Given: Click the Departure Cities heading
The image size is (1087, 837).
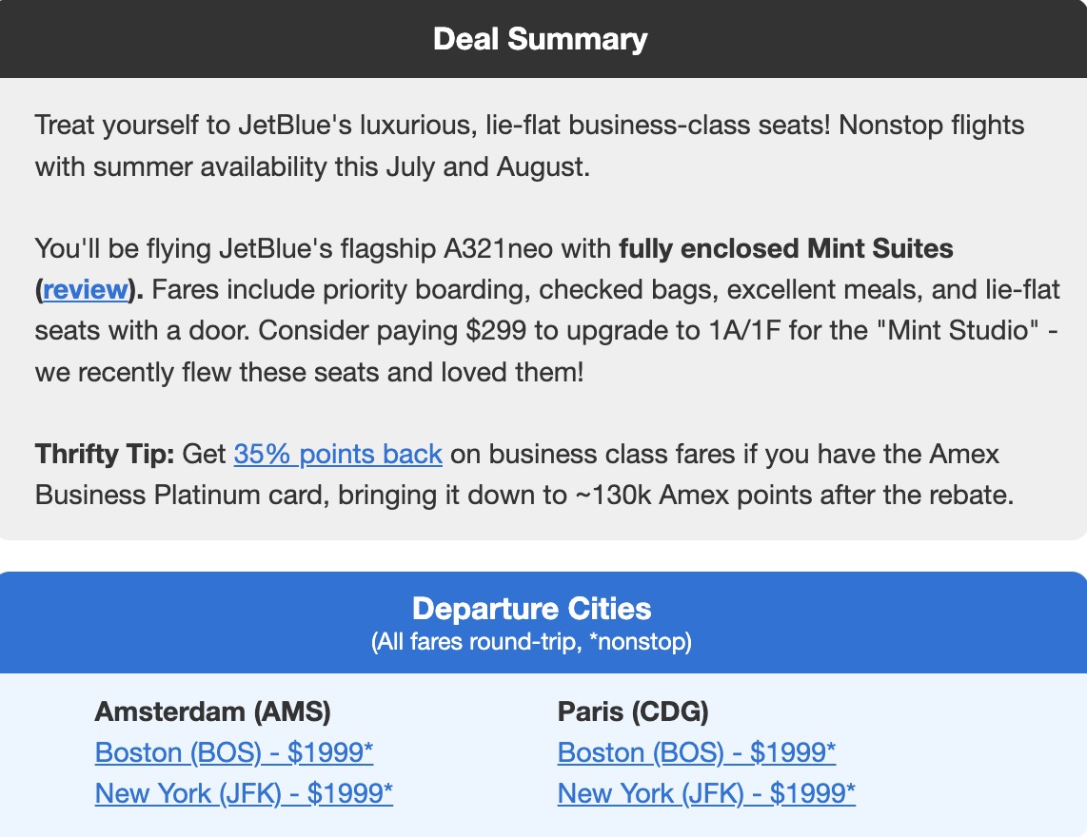Looking at the screenshot, I should click(x=532, y=609).
